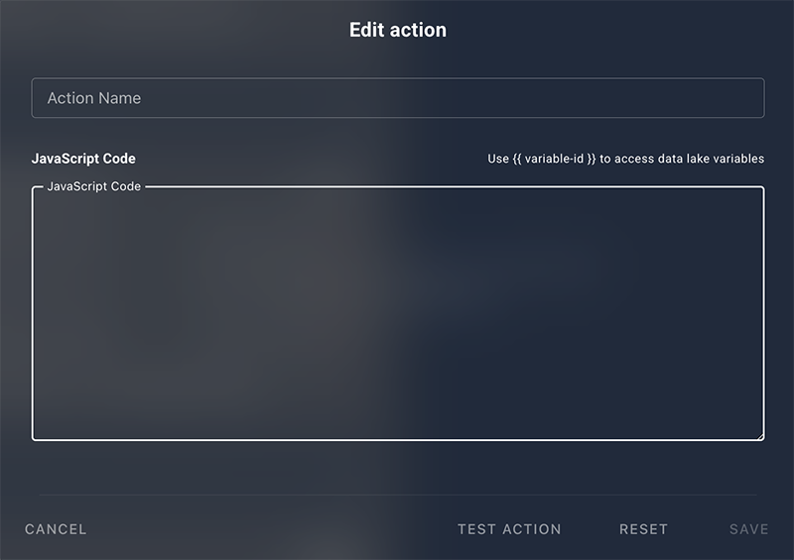Viewport: 794px width, 560px height.
Task: Click RESET in the footer
Action: pos(643,529)
